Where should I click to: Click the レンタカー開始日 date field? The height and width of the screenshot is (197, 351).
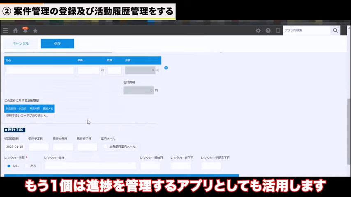[x=150, y=166]
